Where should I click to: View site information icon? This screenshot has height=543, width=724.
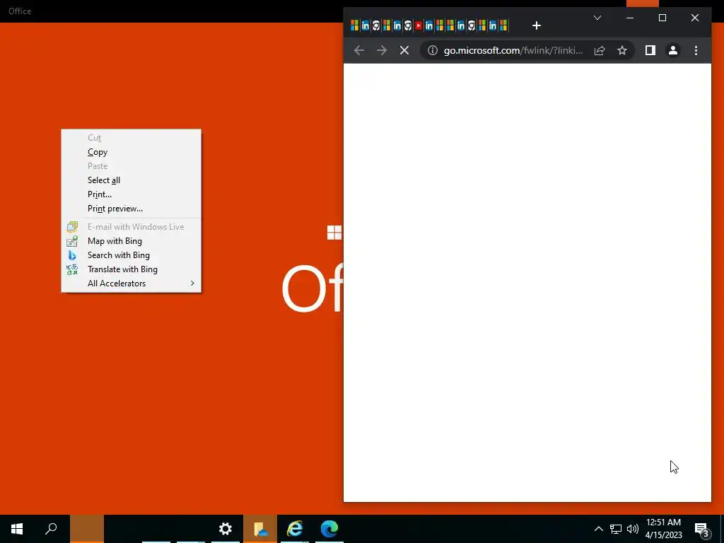click(432, 50)
